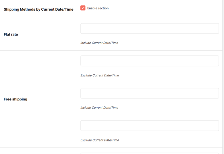Place cursor at right end of Free shipping include field
The image size is (224, 154).
point(217,93)
